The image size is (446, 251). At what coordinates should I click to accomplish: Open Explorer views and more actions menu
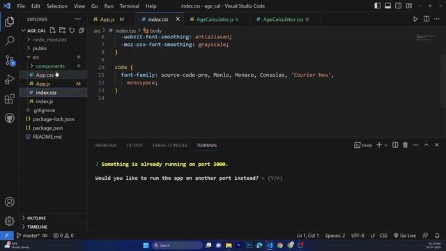click(x=77, y=19)
